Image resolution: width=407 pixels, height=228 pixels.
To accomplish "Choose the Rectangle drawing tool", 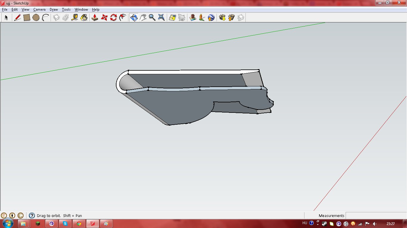I will pos(27,18).
